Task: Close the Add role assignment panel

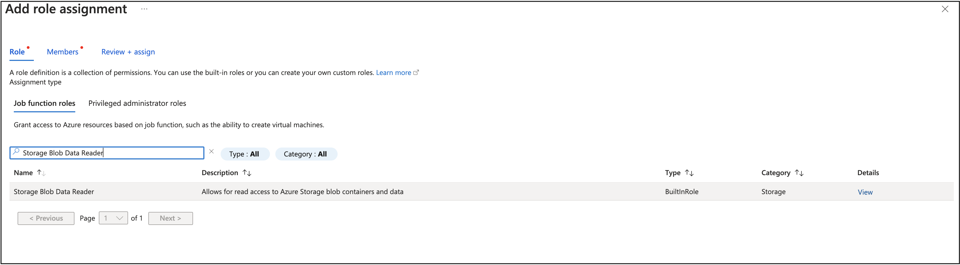Action: coord(945,9)
